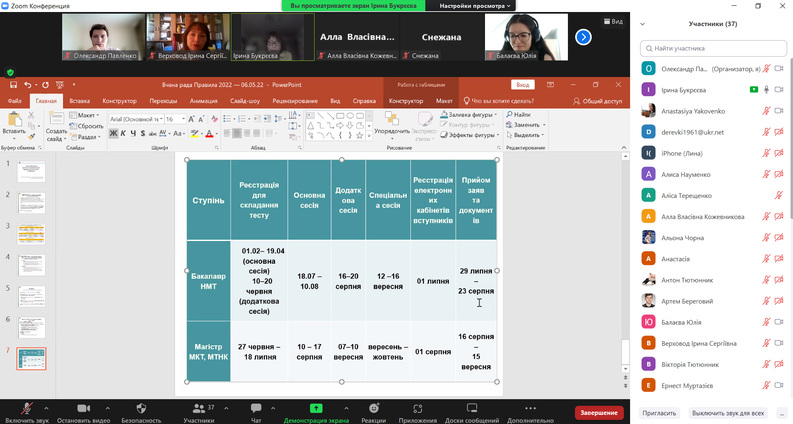Open the Whiteboards icon in Zoom toolbar
793x424 pixels.
472,409
